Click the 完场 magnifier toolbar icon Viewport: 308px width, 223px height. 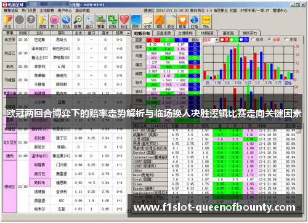(x=66, y=22)
